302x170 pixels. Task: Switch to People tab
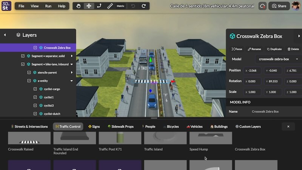pyautogui.click(x=149, y=127)
